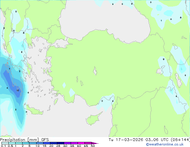Pick the 15–20 mm legend swatch
The image size is (190, 147).
47,143
